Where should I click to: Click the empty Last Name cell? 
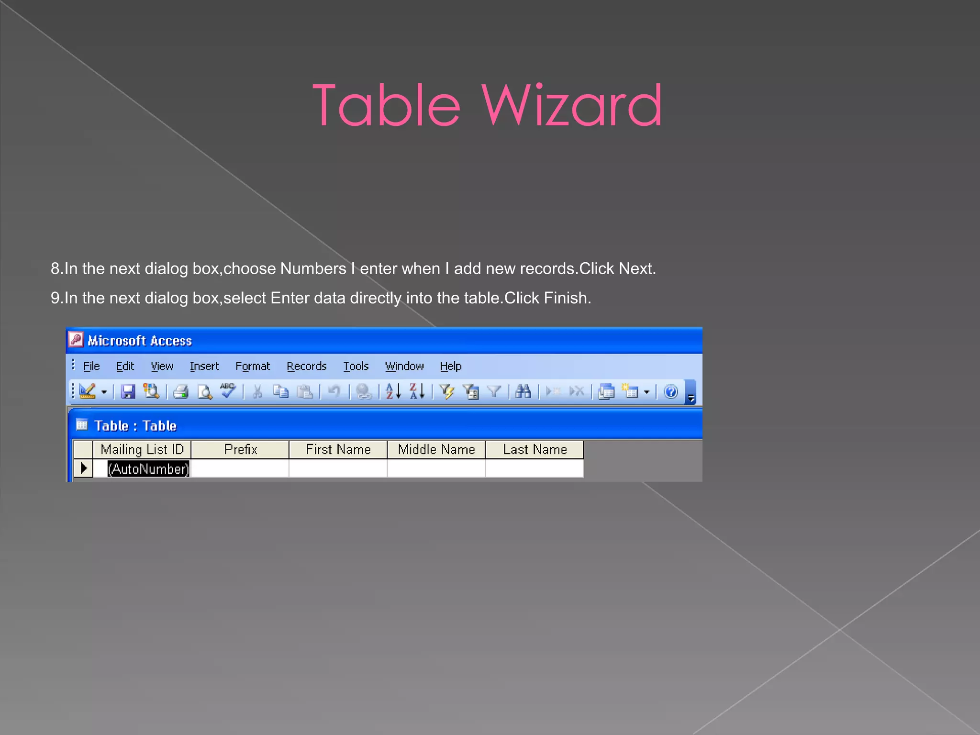535,468
